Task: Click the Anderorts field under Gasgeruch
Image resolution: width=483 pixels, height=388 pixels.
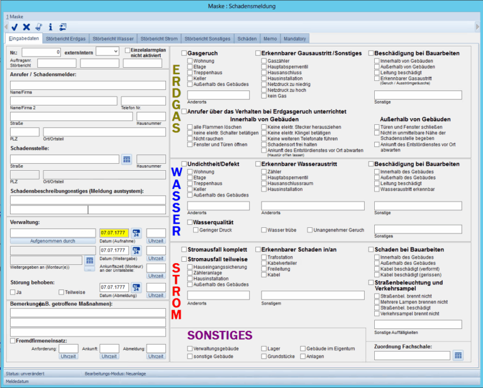Action: coord(218,95)
